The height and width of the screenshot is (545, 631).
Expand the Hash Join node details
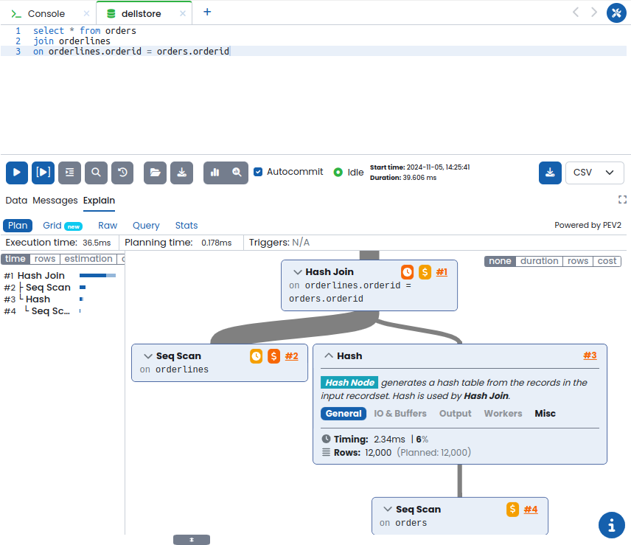pos(298,272)
